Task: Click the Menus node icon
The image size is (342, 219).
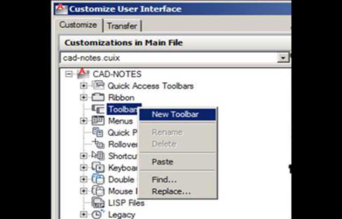Action: pos(98,121)
